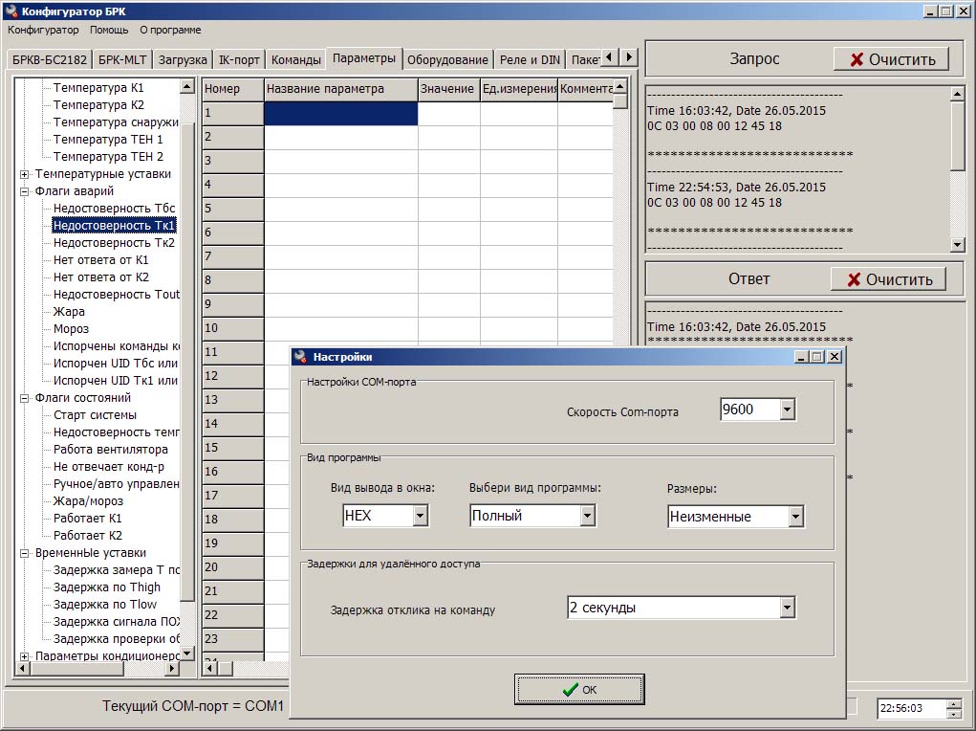
Task: Open the Задержка отклика на команду dropdown
Action: click(x=788, y=608)
